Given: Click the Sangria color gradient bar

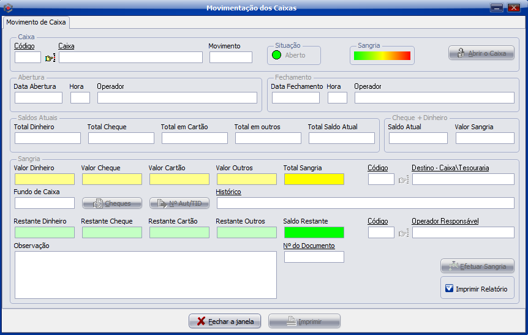Looking at the screenshot, I should coord(382,56).
